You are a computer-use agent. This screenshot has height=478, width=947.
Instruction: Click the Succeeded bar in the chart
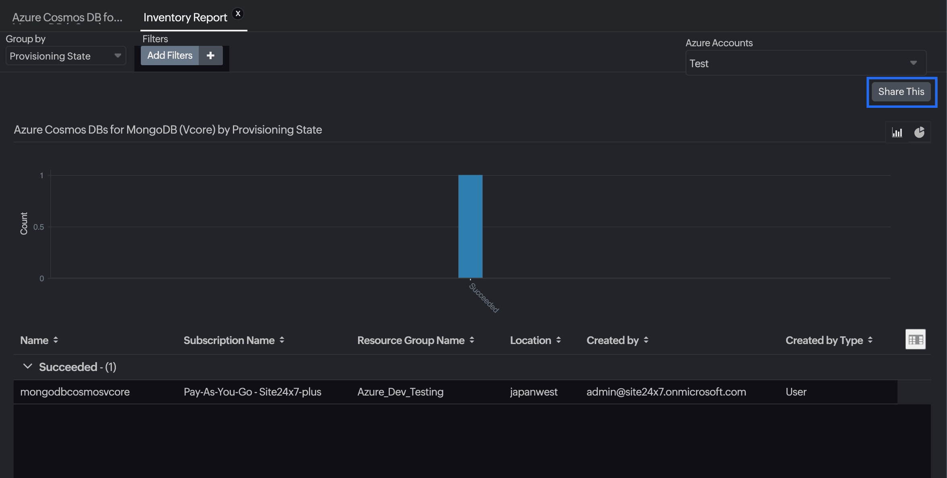[x=471, y=225]
